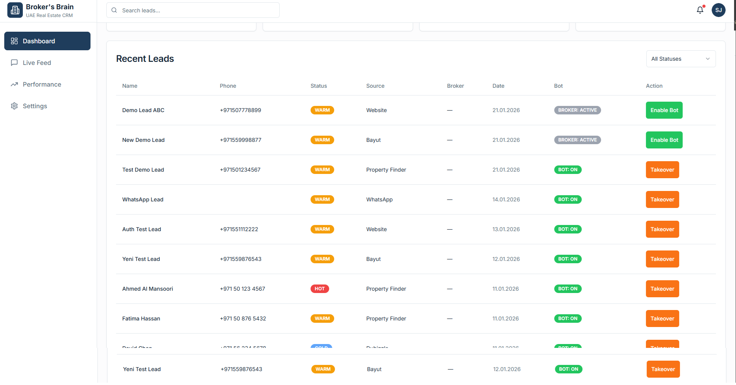The image size is (736, 385).
Task: Click the Broker's Brain building logo icon
Action: (15, 10)
